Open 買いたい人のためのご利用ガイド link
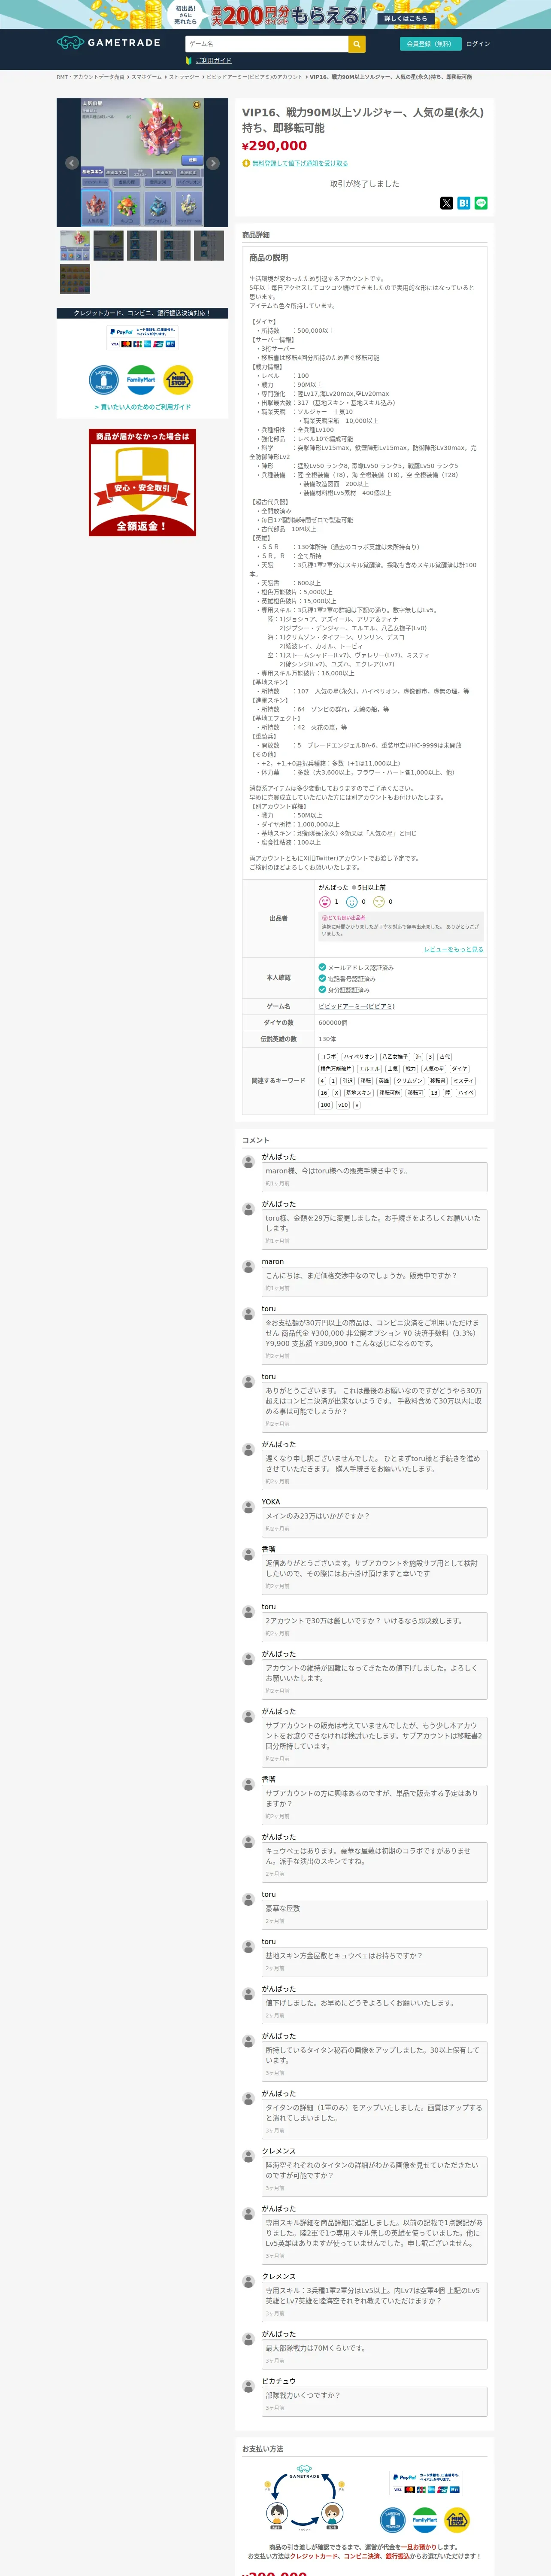 (142, 407)
